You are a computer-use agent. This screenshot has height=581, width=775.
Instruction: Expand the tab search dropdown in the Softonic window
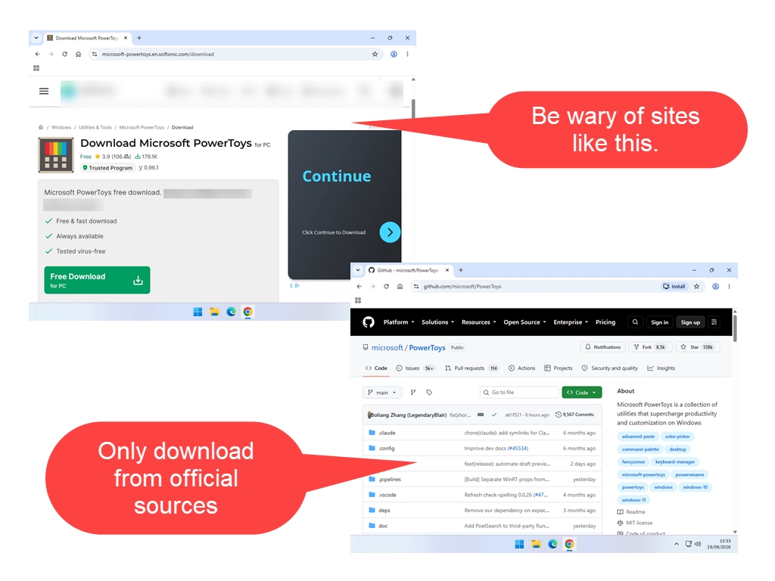[36, 38]
